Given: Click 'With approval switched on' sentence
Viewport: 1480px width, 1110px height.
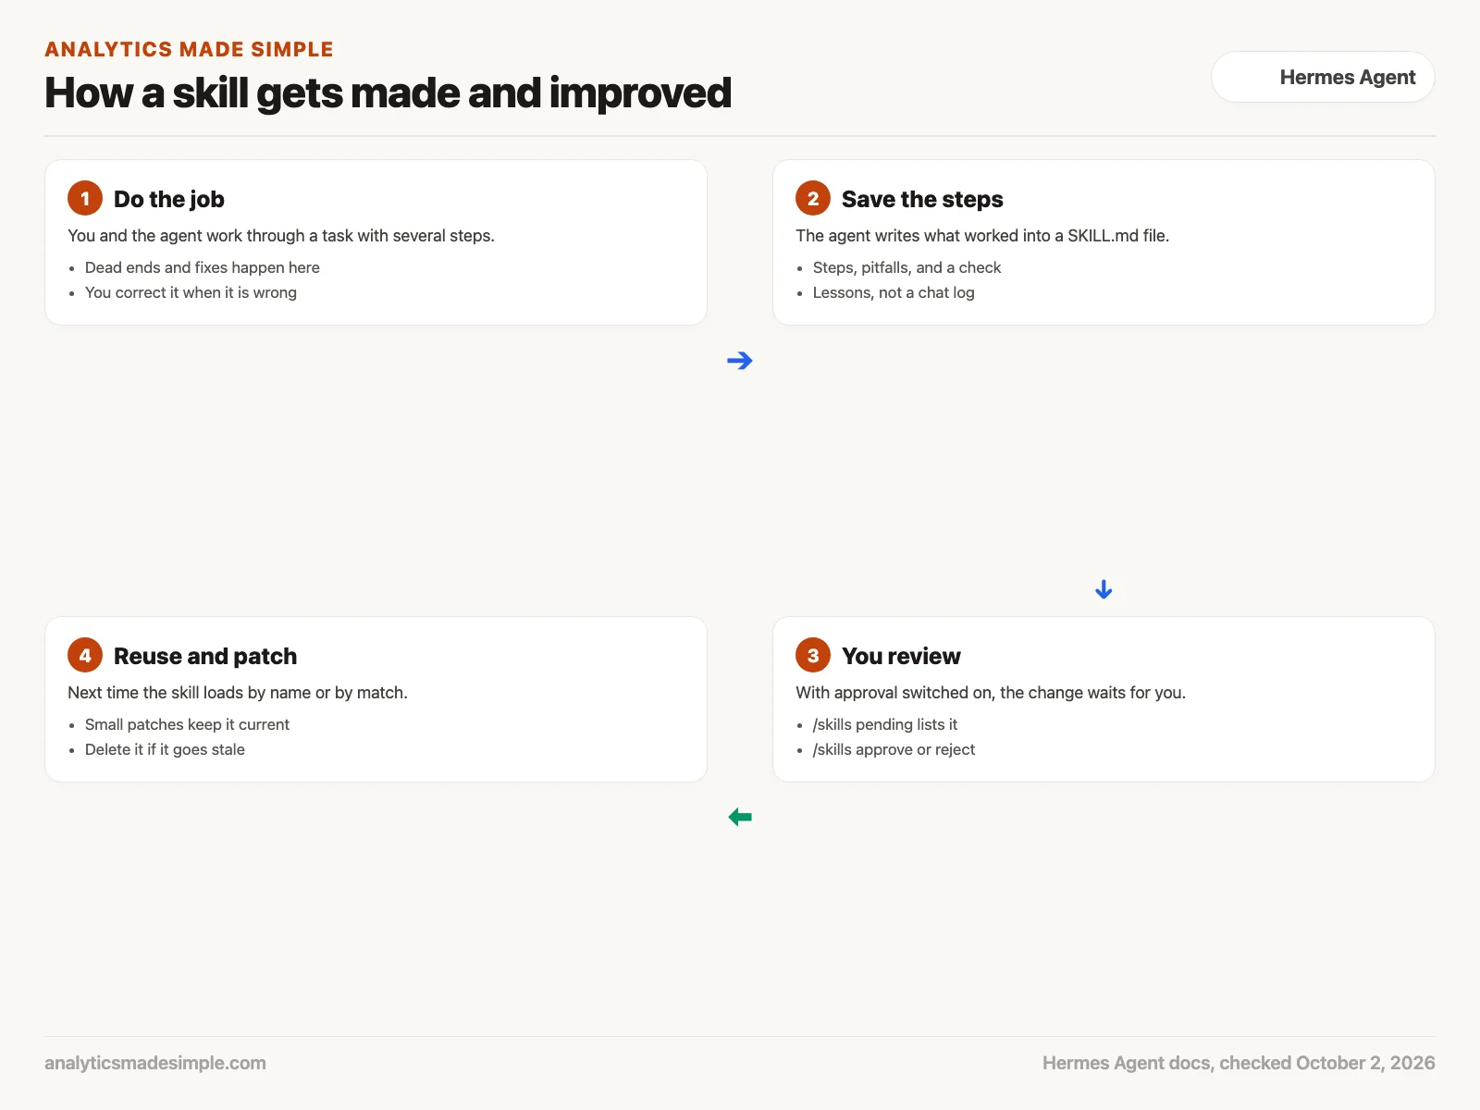Looking at the screenshot, I should [x=991, y=693].
